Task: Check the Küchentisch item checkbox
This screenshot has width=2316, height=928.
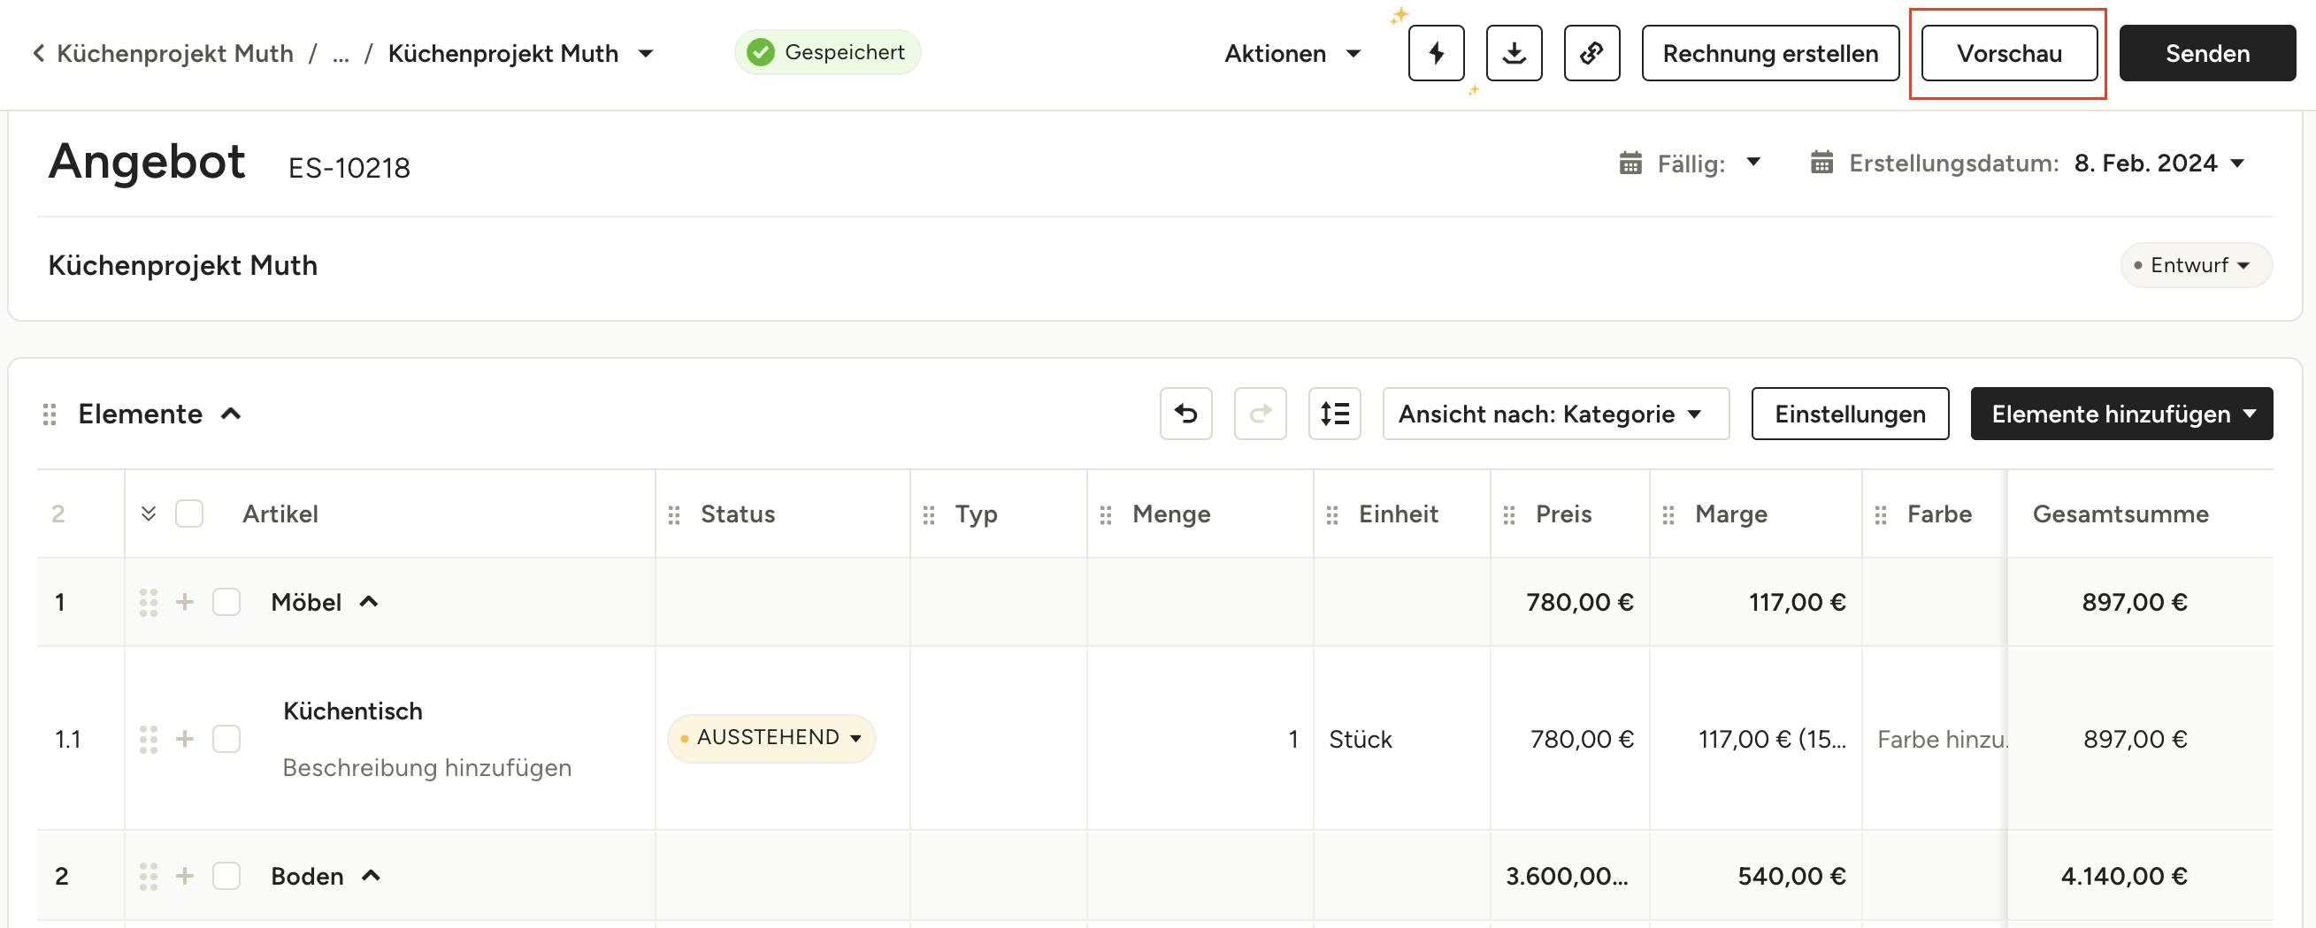Action: pyautogui.click(x=226, y=740)
